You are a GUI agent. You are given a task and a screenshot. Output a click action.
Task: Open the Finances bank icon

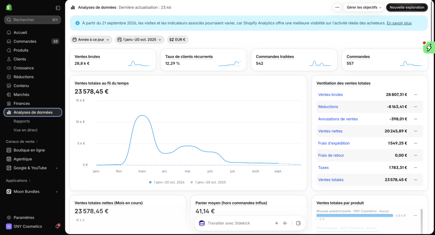(9, 104)
